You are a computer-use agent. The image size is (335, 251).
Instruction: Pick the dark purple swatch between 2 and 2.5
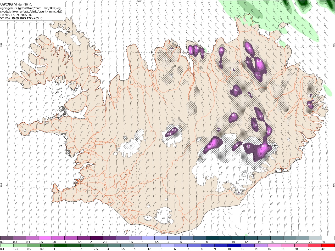[96, 238]
